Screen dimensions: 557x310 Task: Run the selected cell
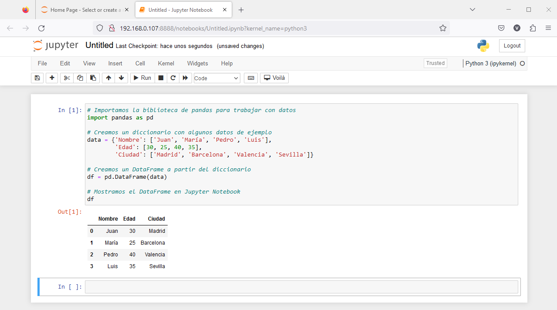pyautogui.click(x=142, y=78)
